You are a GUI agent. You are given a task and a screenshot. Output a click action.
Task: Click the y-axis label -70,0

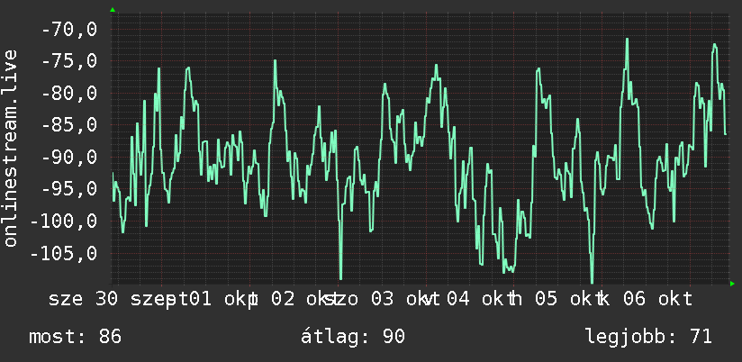pos(69,30)
